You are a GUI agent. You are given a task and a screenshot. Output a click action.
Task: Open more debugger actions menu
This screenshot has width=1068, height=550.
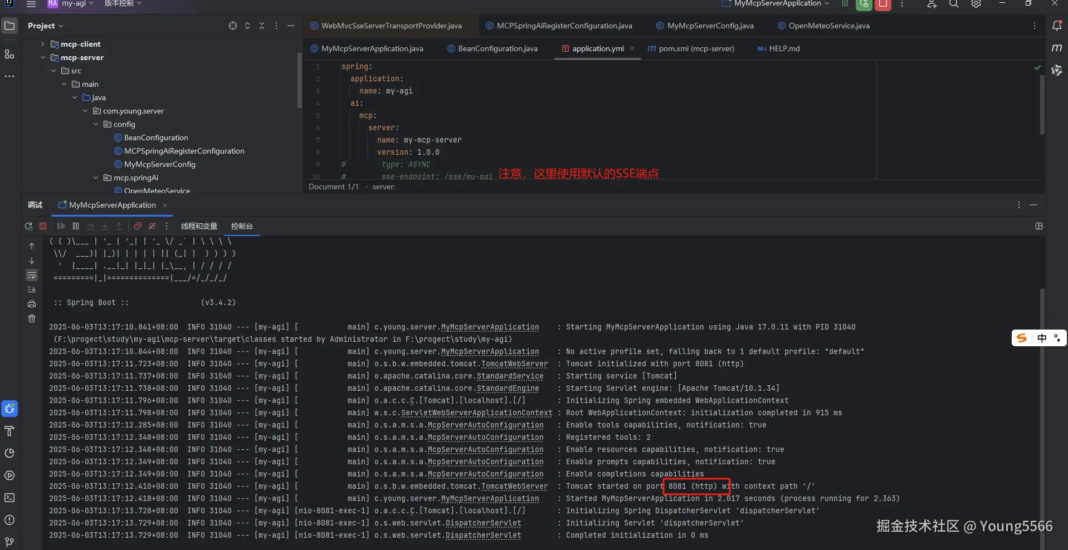167,226
